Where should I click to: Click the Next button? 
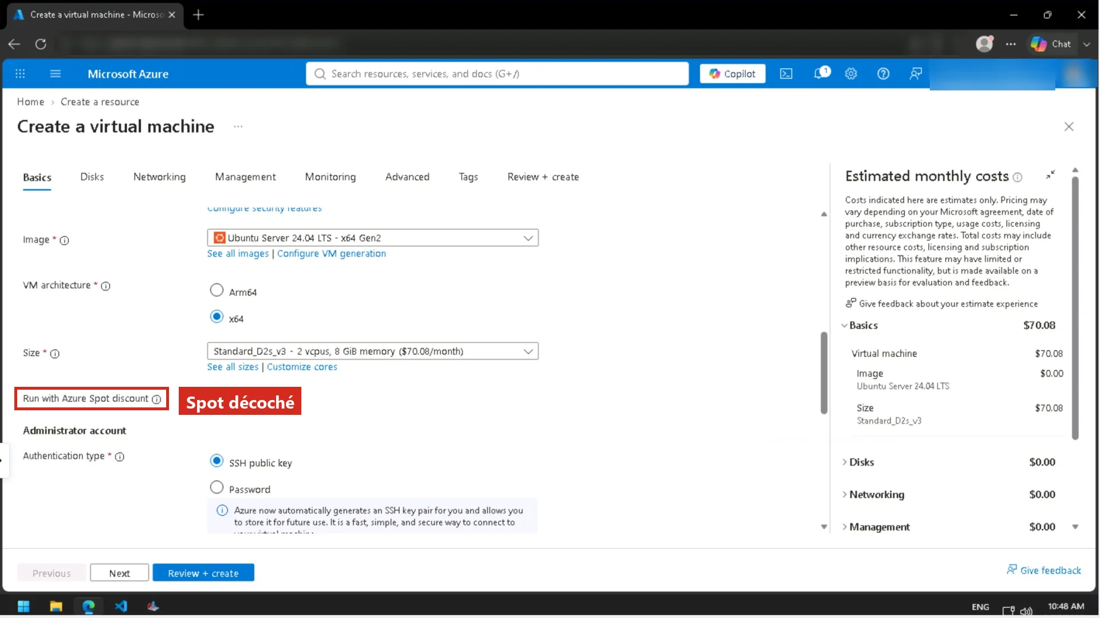[x=119, y=573]
